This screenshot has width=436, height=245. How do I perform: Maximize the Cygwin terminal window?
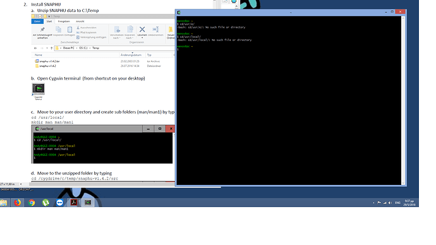pyautogui.click(x=392, y=12)
